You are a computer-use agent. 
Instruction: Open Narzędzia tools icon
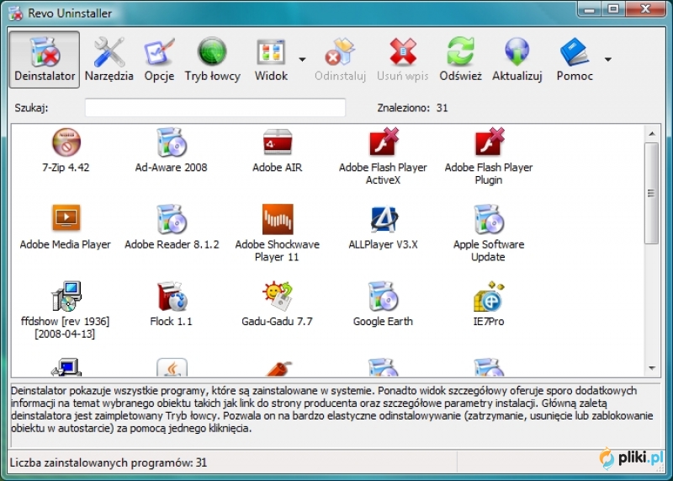[109, 52]
